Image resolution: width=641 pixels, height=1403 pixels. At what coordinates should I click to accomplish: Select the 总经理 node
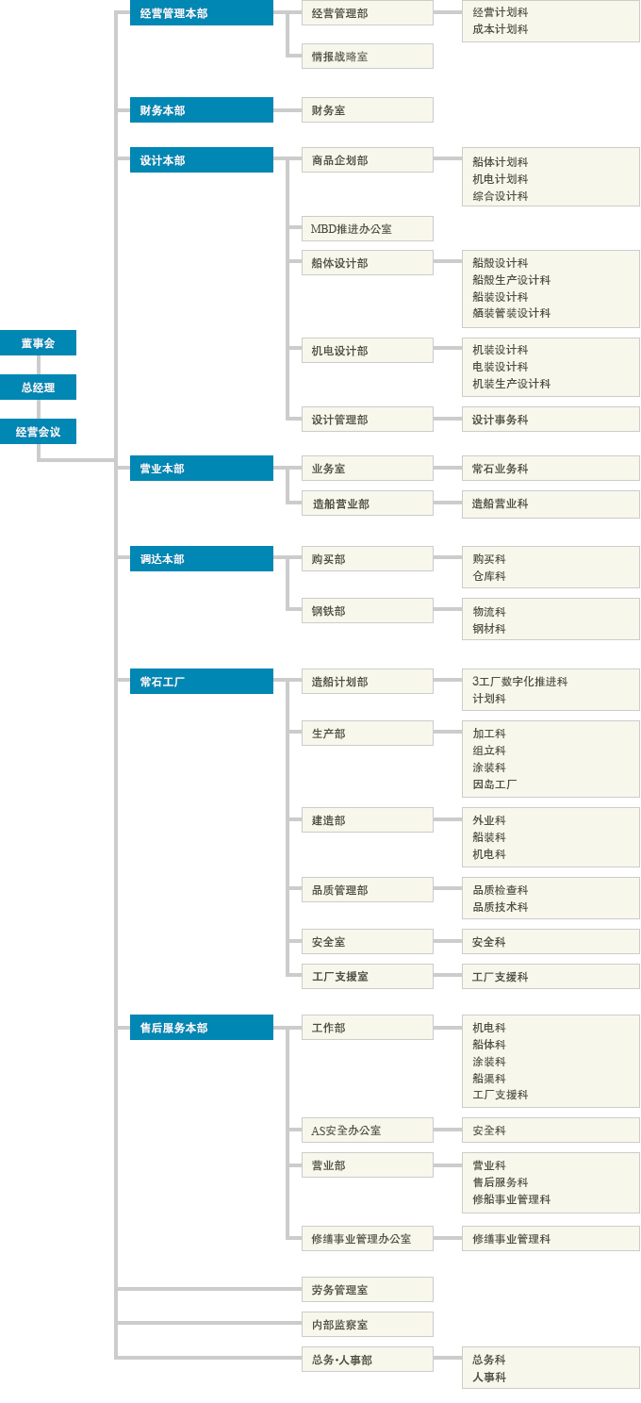pos(38,388)
